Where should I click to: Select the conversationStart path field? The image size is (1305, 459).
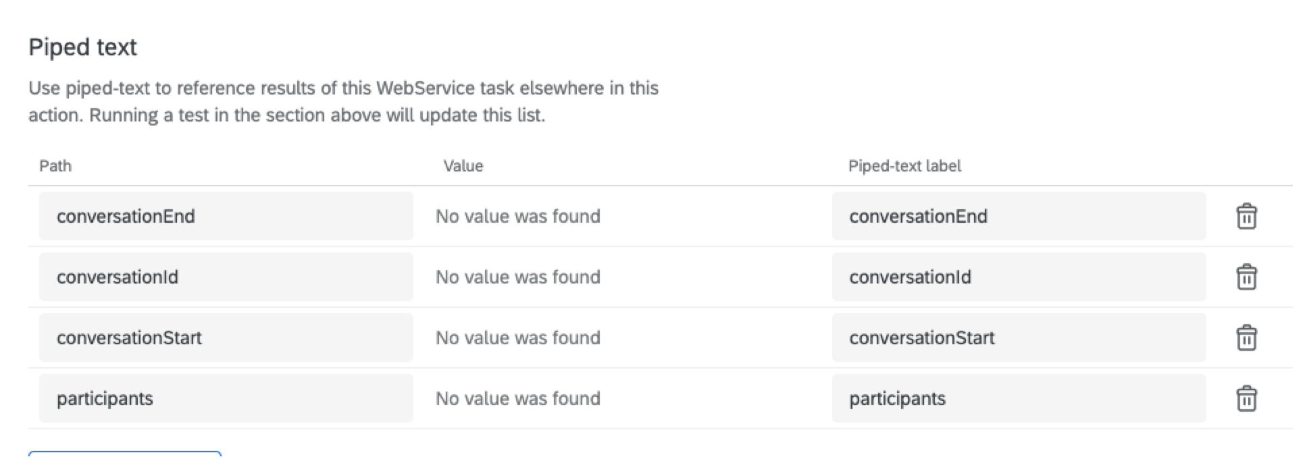click(x=226, y=337)
